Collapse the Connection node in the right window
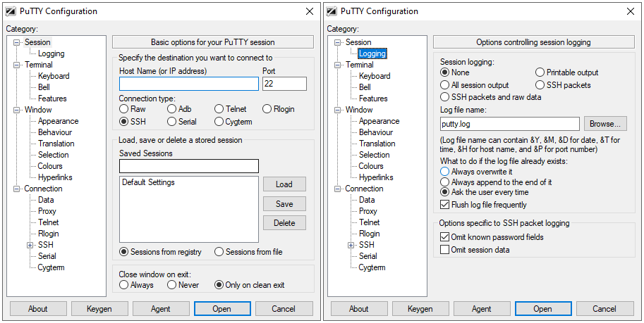Viewport: 644px width, 323px height. (337, 189)
